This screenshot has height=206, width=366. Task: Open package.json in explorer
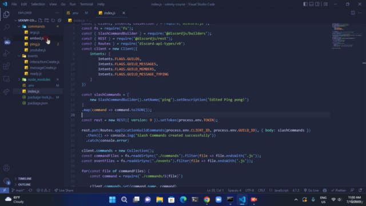(38, 103)
